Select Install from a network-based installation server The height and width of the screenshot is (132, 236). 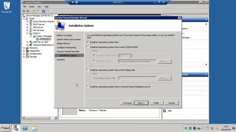tap(88, 87)
